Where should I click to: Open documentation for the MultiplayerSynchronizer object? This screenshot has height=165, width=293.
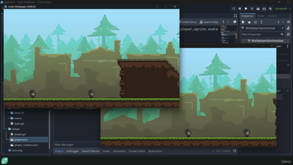(x=288, y=28)
